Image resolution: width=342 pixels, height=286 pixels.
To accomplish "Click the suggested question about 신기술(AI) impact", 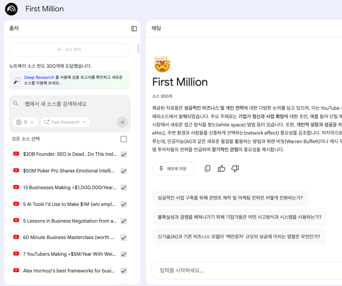I will click(239, 236).
